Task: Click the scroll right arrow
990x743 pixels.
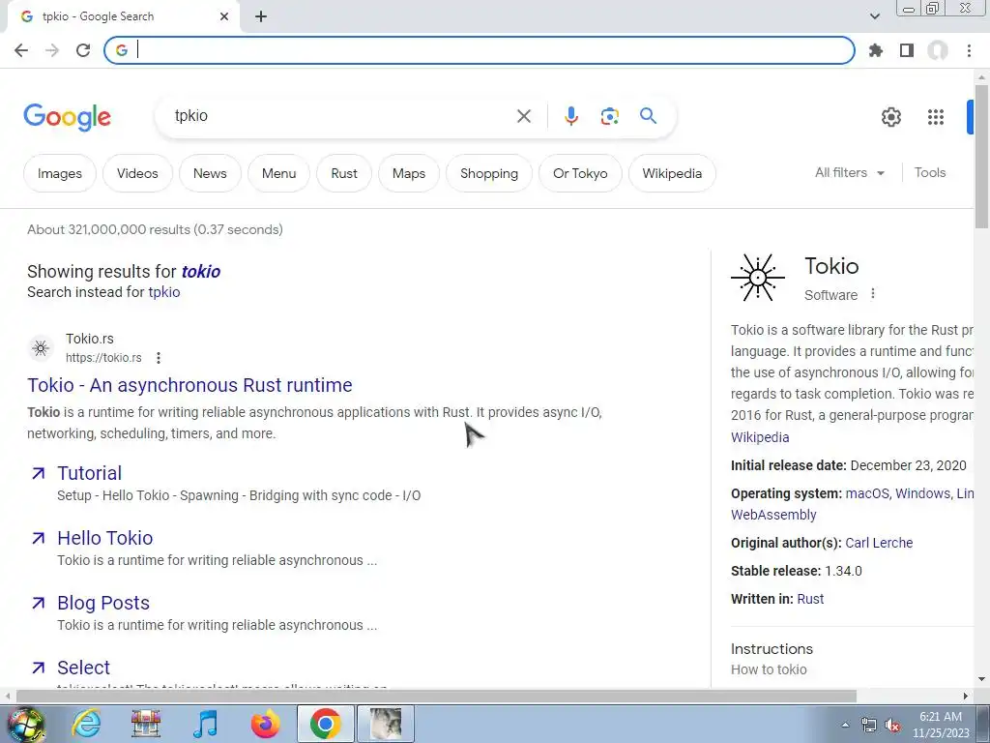Action: pos(966,697)
